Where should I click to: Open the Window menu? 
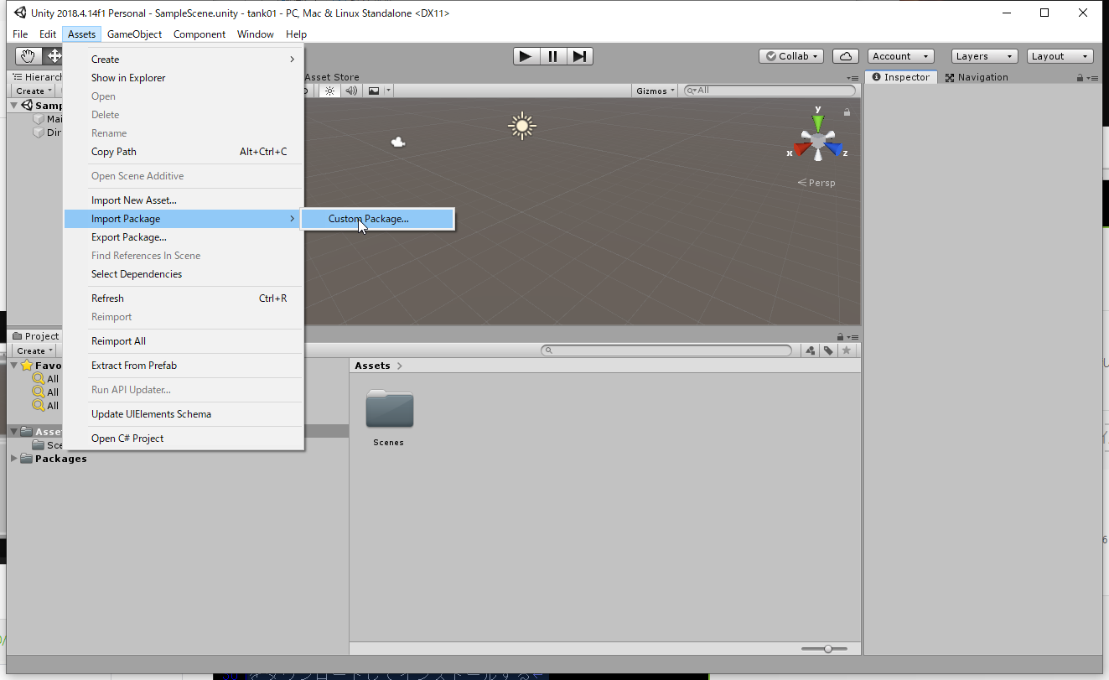(x=255, y=34)
